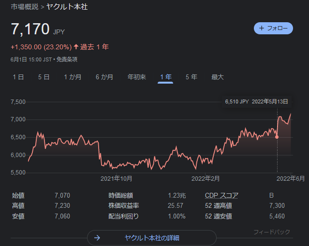Click the 始値 value 7,070

tap(62, 195)
